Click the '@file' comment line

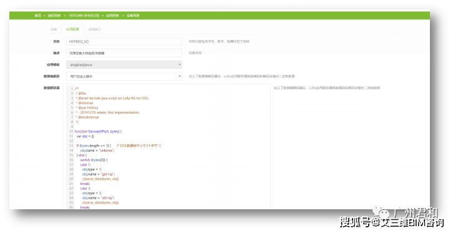point(81,94)
